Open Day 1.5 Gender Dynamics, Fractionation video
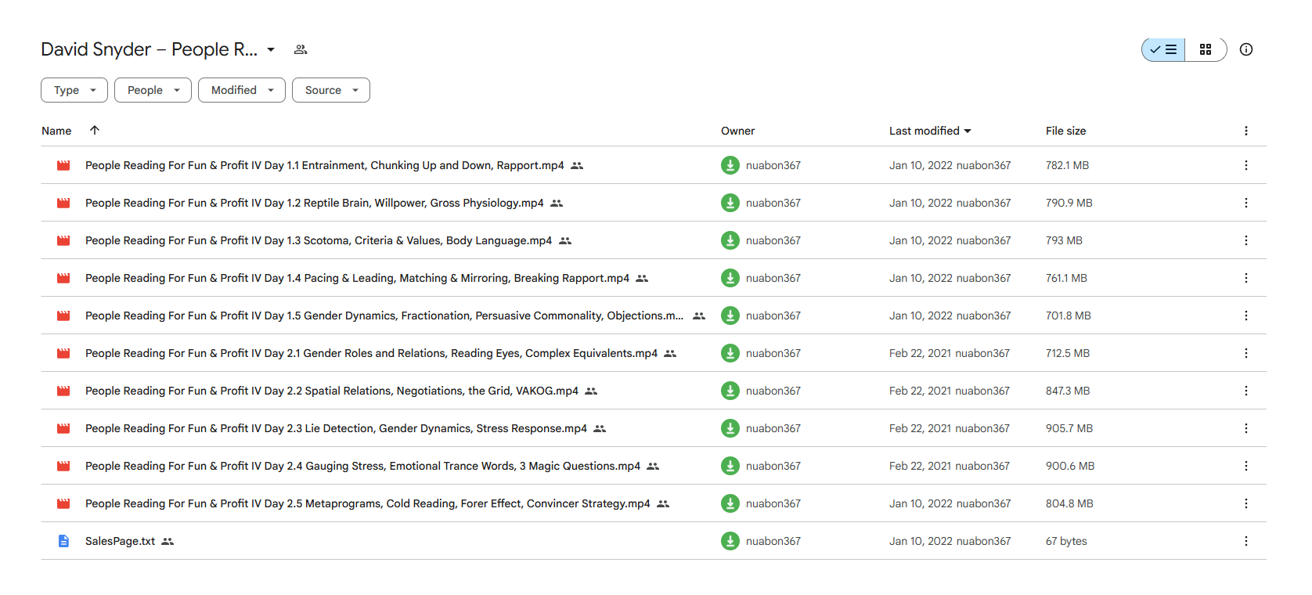Image resolution: width=1312 pixels, height=595 pixels. (x=384, y=316)
